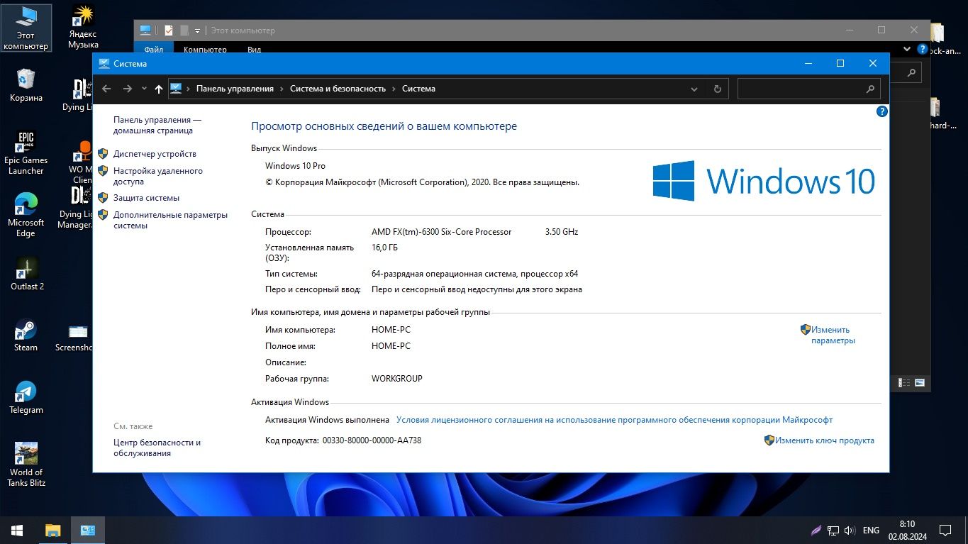Launch Epic Games Launcher from desktop
Image resolution: width=968 pixels, height=544 pixels.
(x=26, y=152)
